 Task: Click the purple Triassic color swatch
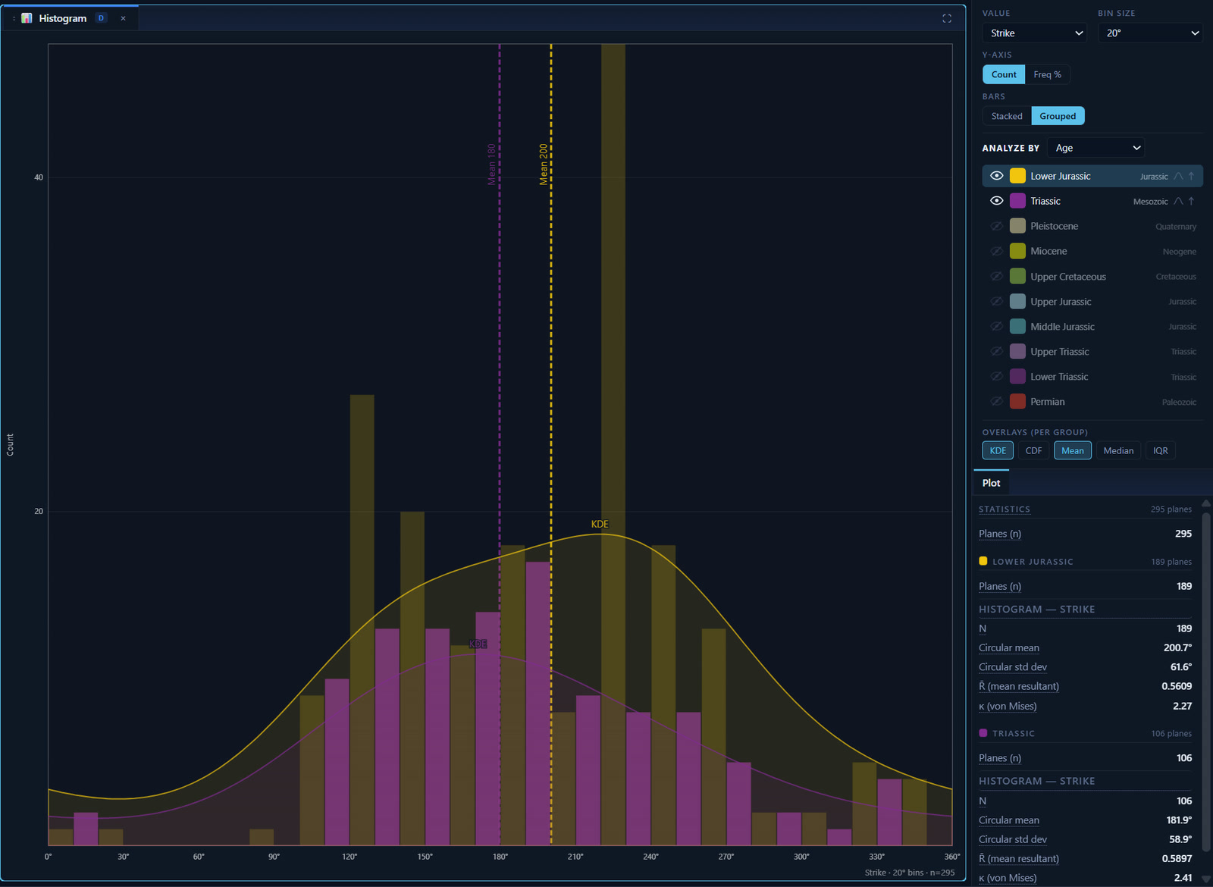(x=1017, y=201)
